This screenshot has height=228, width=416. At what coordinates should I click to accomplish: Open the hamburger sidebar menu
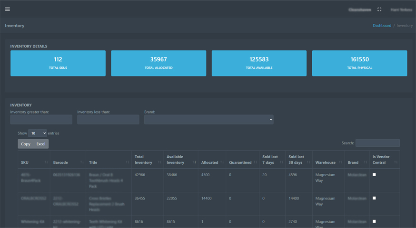[x=8, y=9]
